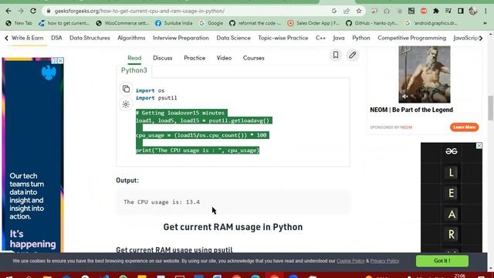Viewport: 494px width, 278px height.
Task: Show more bookmarks with the chevron
Action: (x=485, y=23)
